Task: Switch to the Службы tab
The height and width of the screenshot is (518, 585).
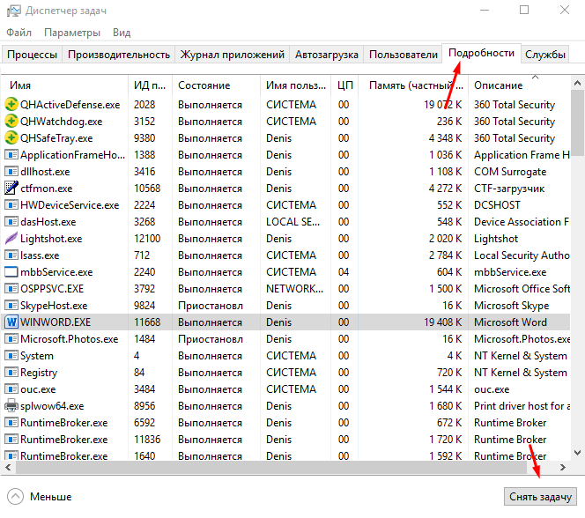Action: 545,55
